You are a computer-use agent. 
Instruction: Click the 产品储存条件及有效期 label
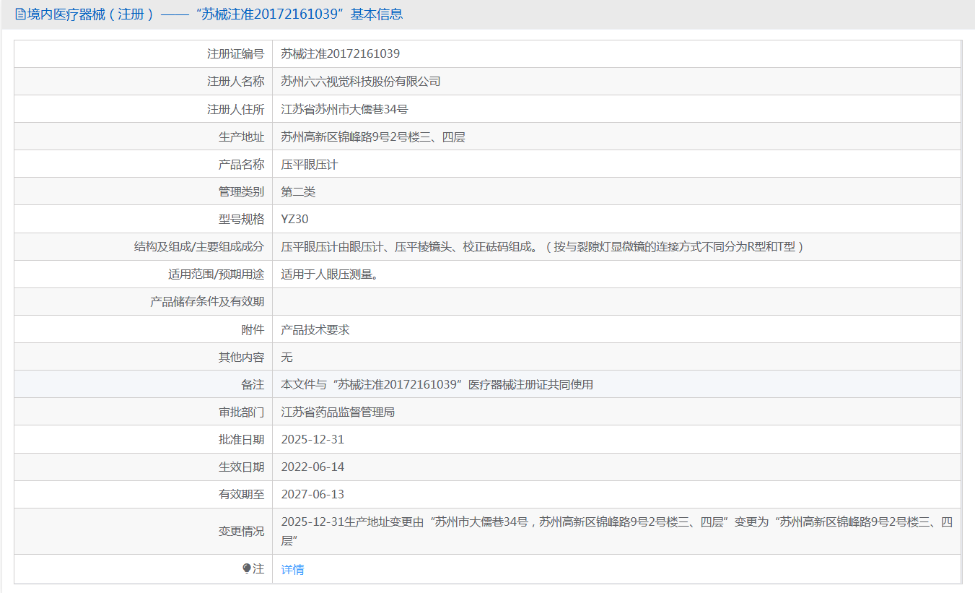(x=207, y=302)
